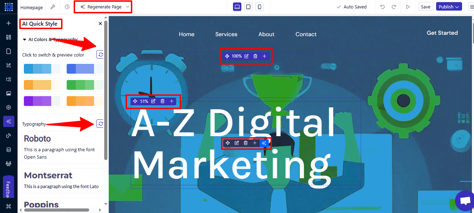The image size is (474, 213).
Task: Open the Publish dropdown button
Action: click(x=449, y=7)
